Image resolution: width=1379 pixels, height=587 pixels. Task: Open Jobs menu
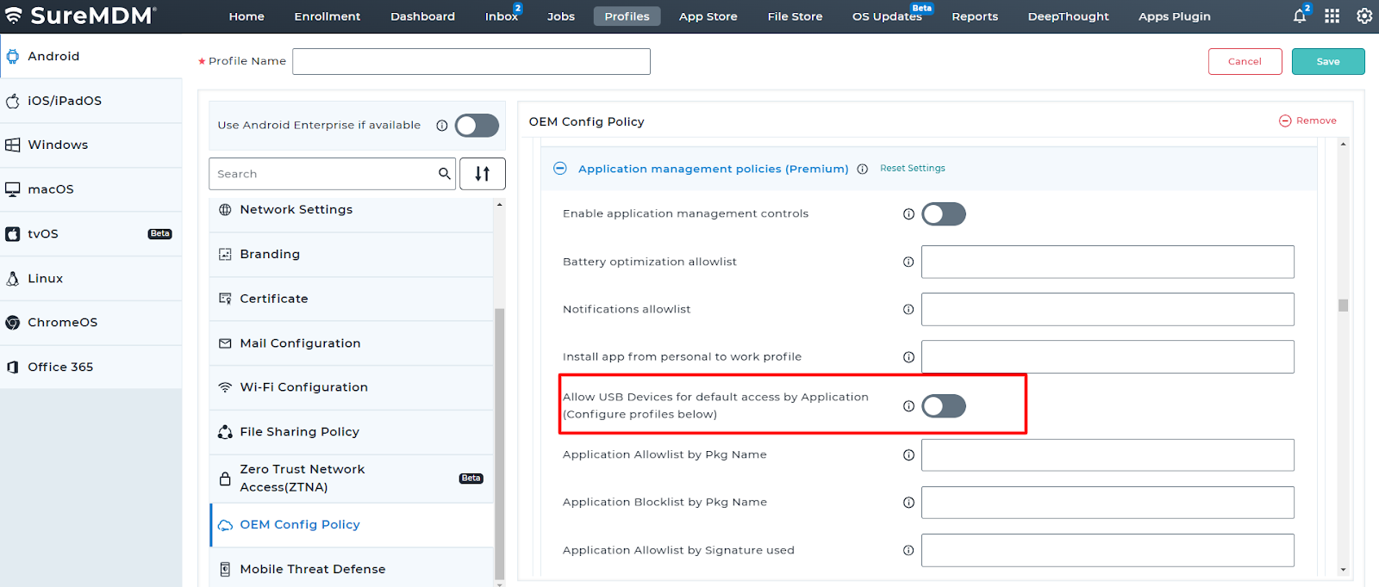pos(561,16)
